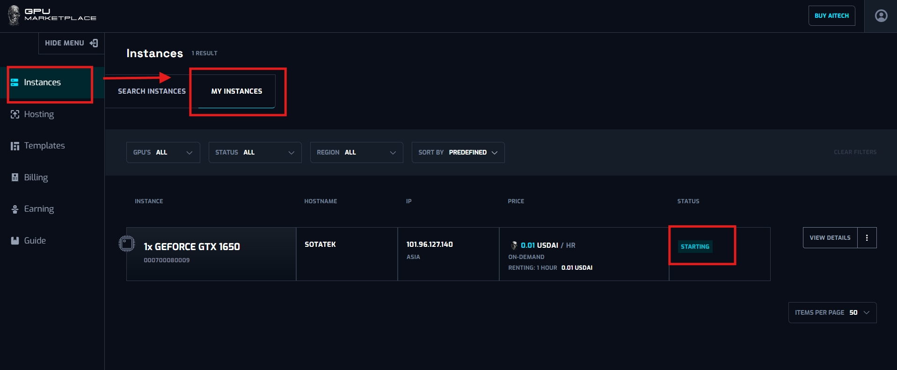Open the user profile icon
Viewport: 897px width, 370px height.
click(x=881, y=16)
